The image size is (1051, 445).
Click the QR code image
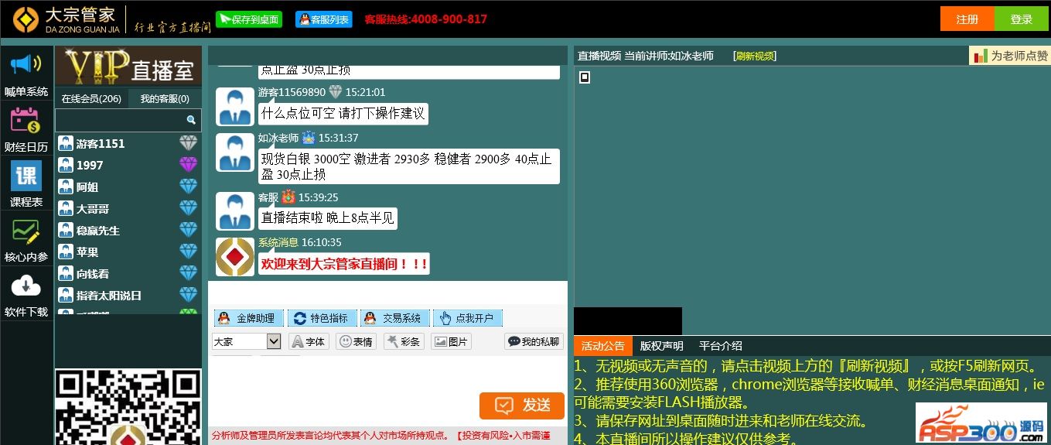[128, 407]
